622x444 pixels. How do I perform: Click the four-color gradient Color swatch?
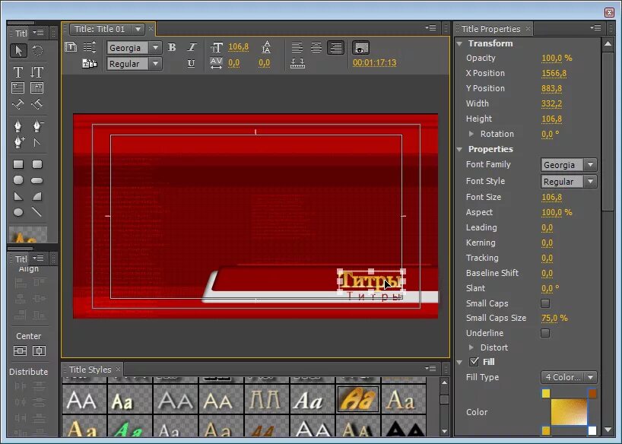[x=569, y=412]
